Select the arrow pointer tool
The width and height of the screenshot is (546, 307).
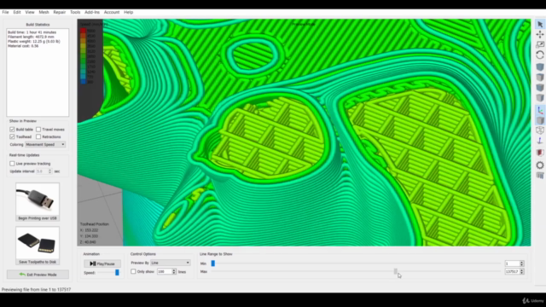[x=540, y=25]
